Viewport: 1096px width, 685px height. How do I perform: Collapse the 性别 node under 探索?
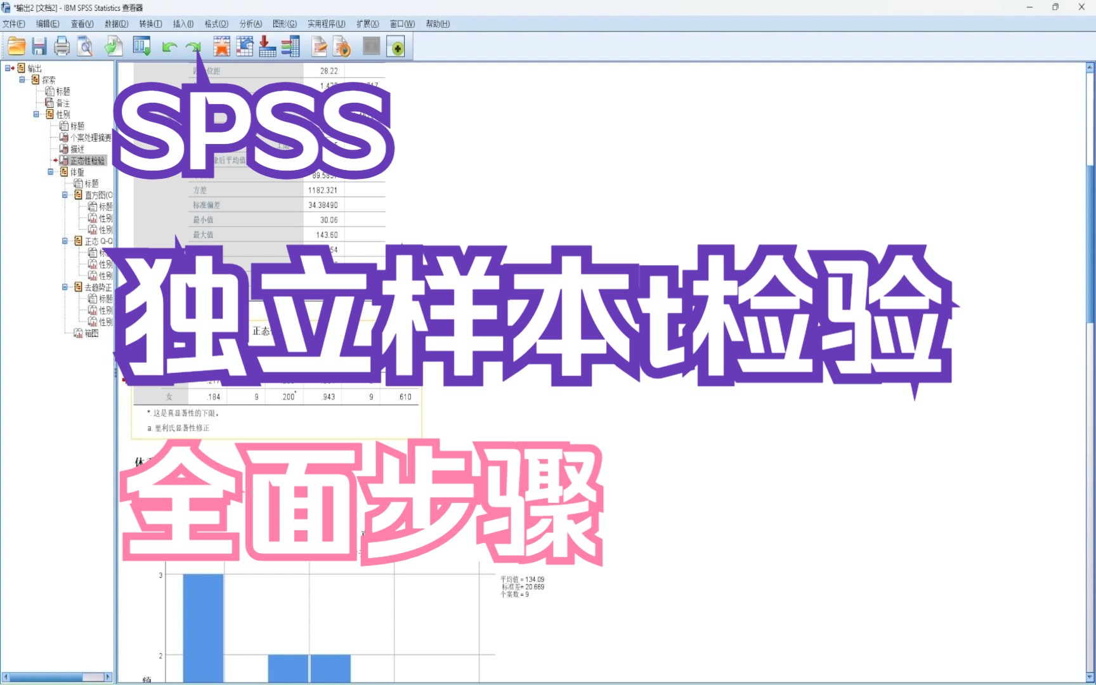pos(36,114)
